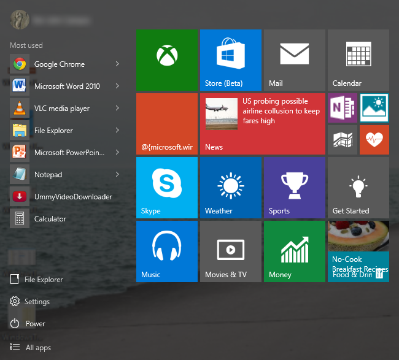Click the Microsoft Word 2010 icon
This screenshot has height=360, width=399.
[x=20, y=86]
